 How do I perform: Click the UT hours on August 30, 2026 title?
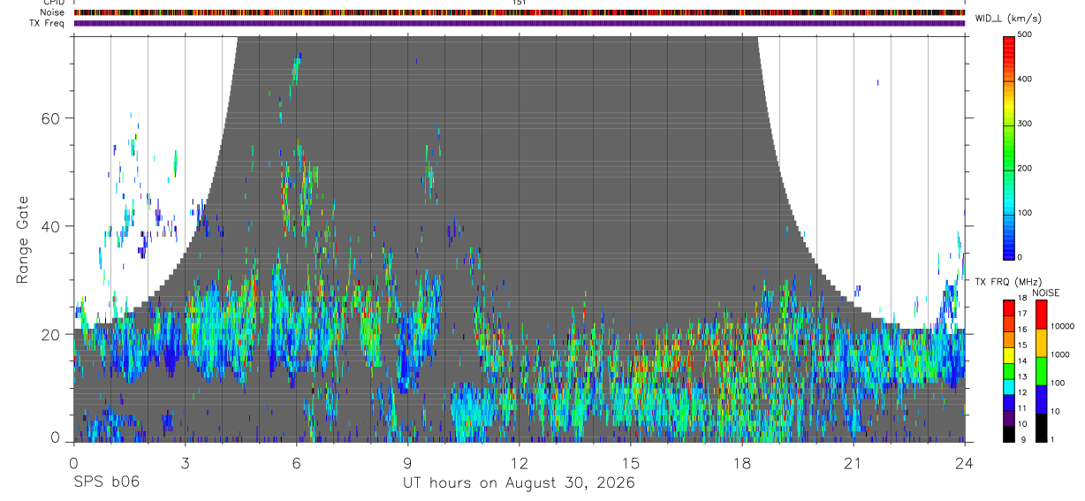[519, 483]
